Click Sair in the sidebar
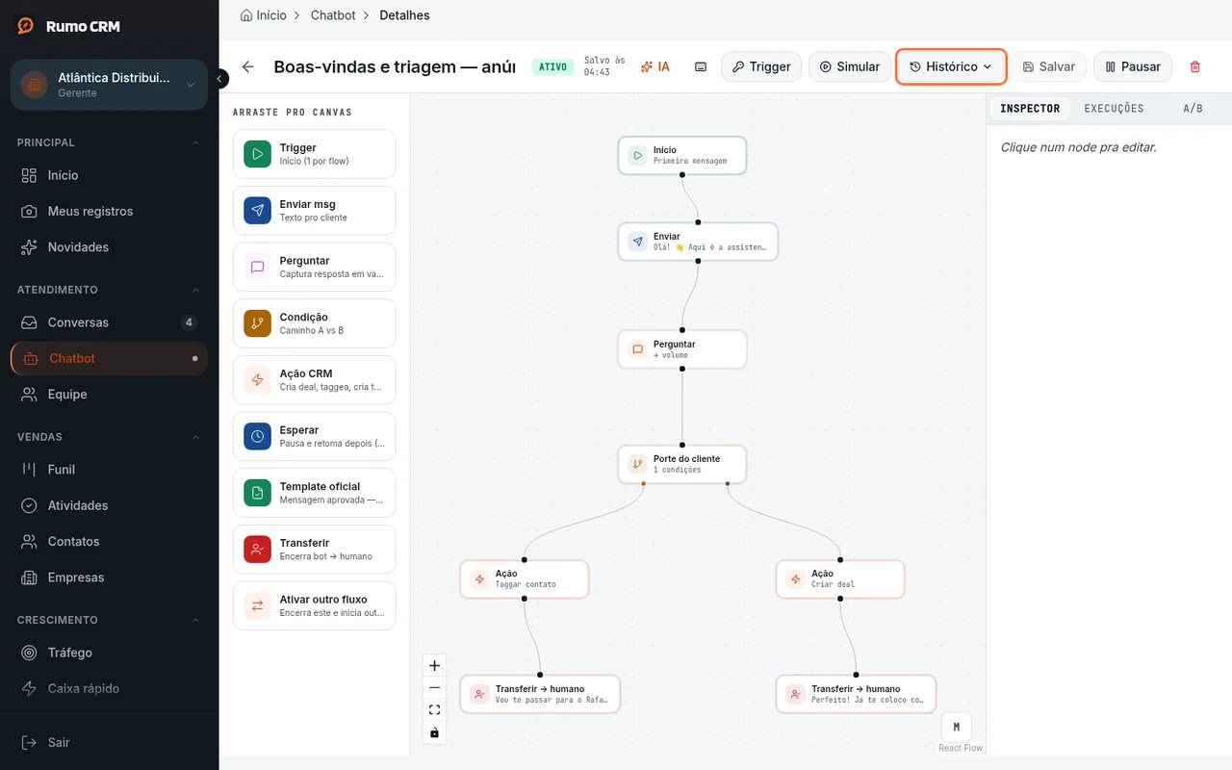Viewport: 1232px width, 770px height. pos(109,742)
